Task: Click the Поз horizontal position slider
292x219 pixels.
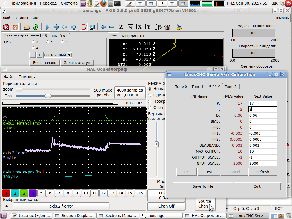Action: pyautogui.click(x=53, y=96)
